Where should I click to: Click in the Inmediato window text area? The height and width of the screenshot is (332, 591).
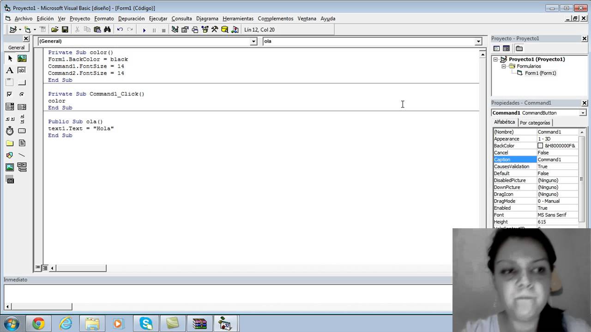click(x=228, y=293)
